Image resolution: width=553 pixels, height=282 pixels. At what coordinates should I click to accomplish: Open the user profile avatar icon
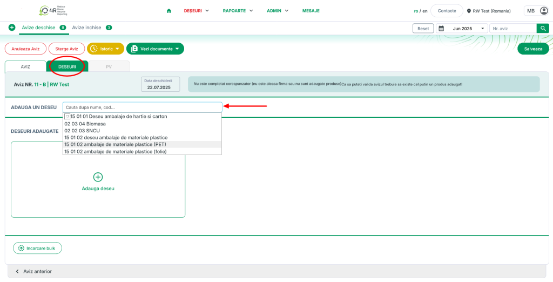pos(543,11)
